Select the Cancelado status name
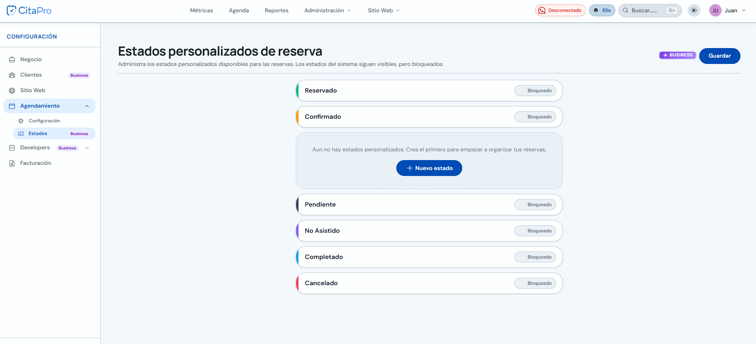This screenshot has height=344, width=756. 321,283
